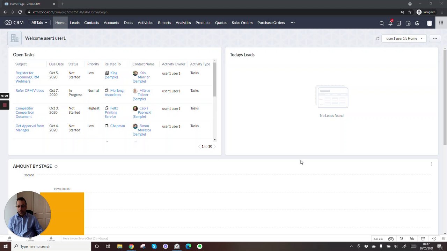Screen dimensions: 447x251
Task: Bookmark this page with the star
Action: click(x=410, y=12)
